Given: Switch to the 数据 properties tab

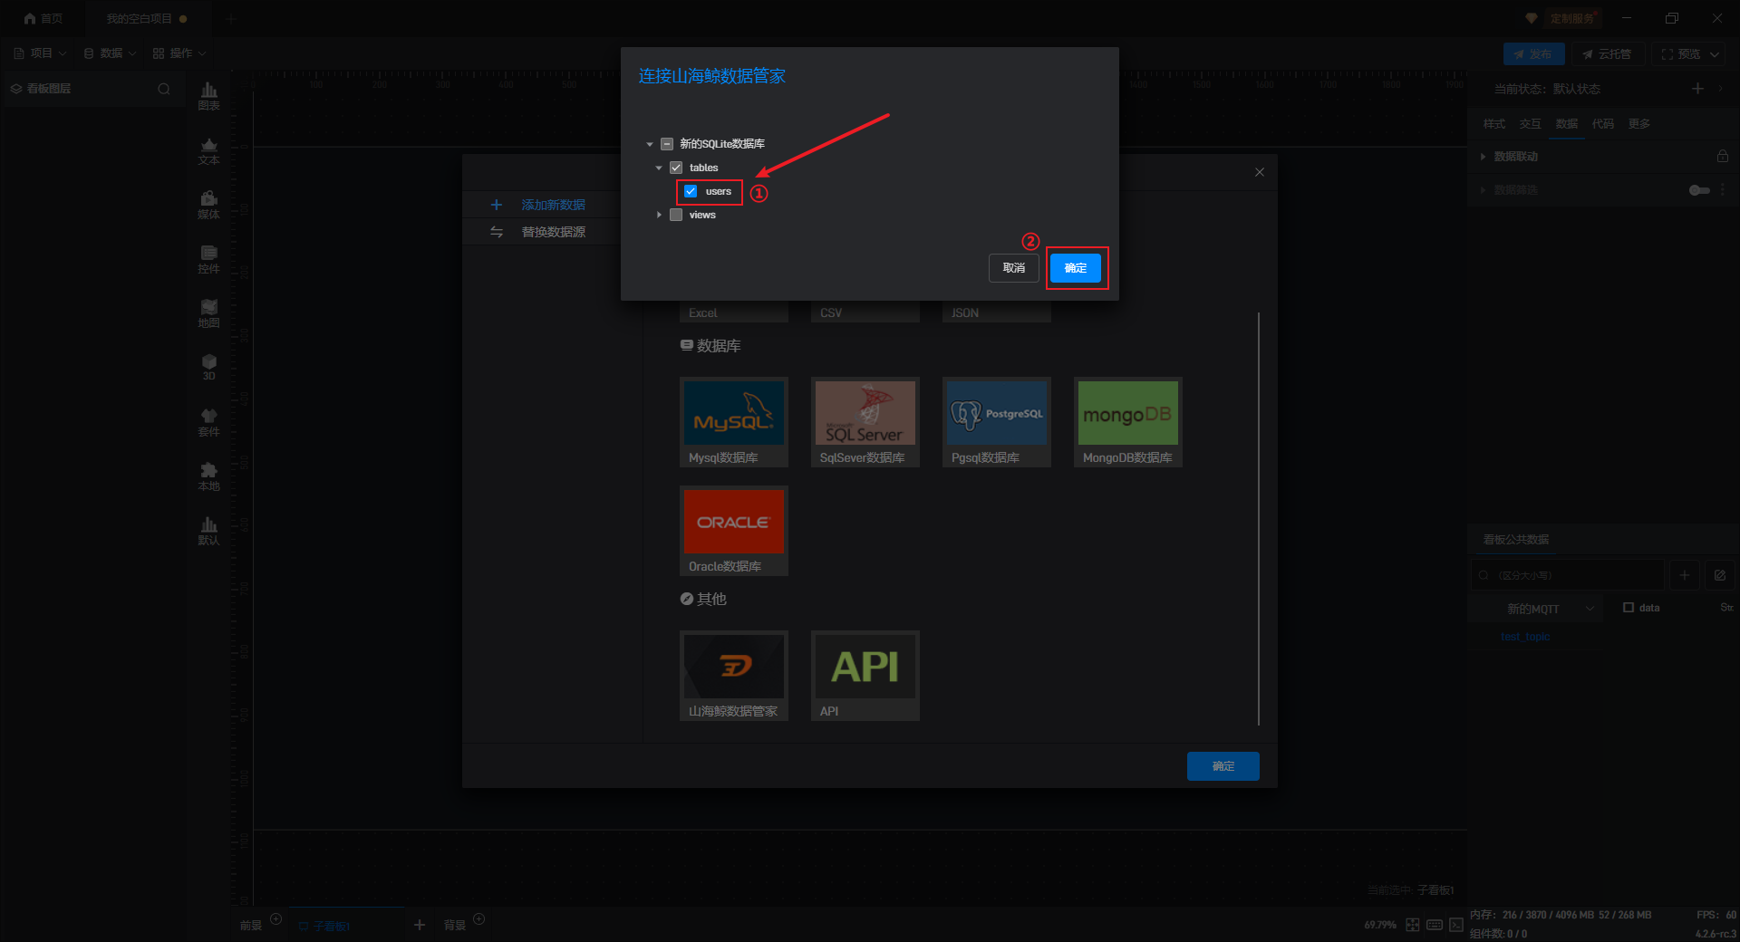Looking at the screenshot, I should point(1567,124).
